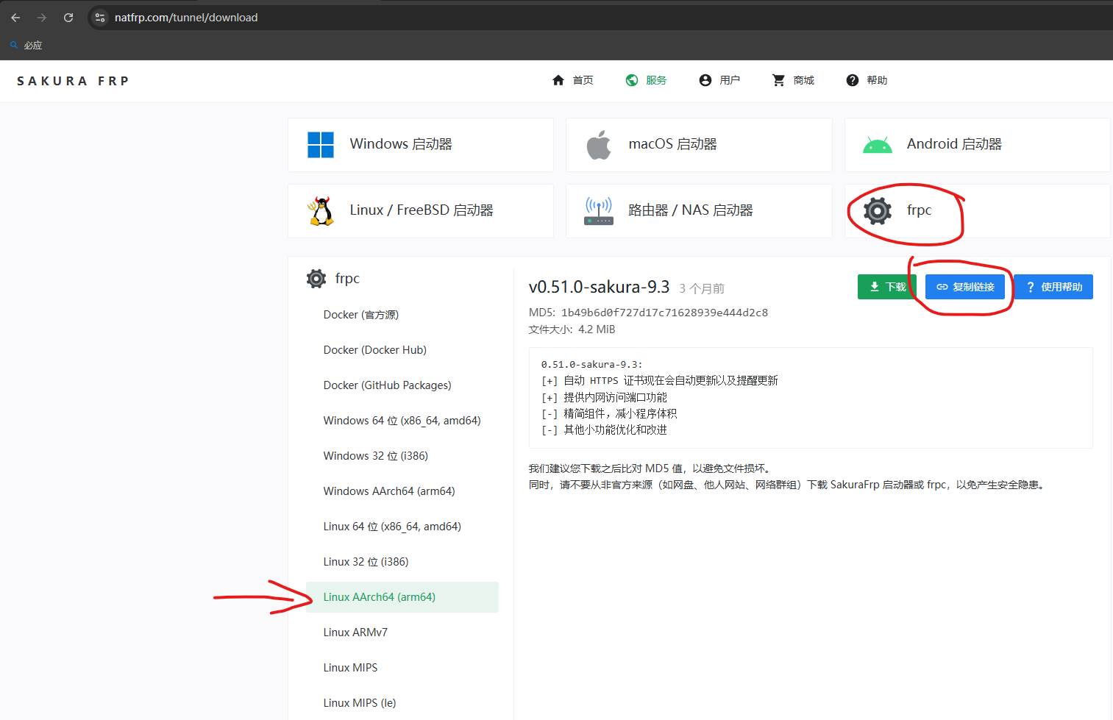The width and height of the screenshot is (1113, 720).
Task: Click the user avatar icon beside 用户
Action: (x=705, y=80)
